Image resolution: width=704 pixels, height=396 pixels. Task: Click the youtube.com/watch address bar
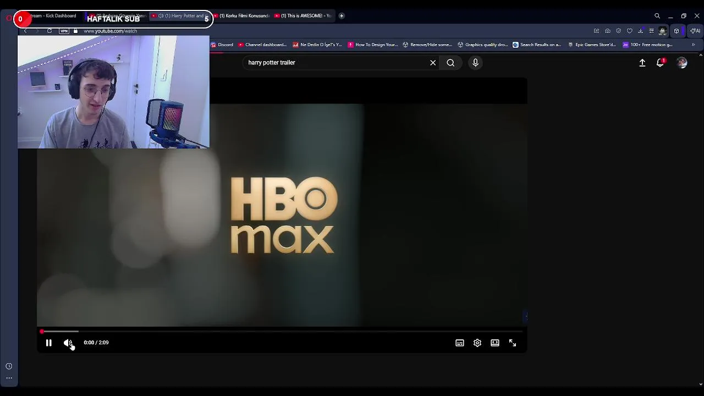pos(111,31)
